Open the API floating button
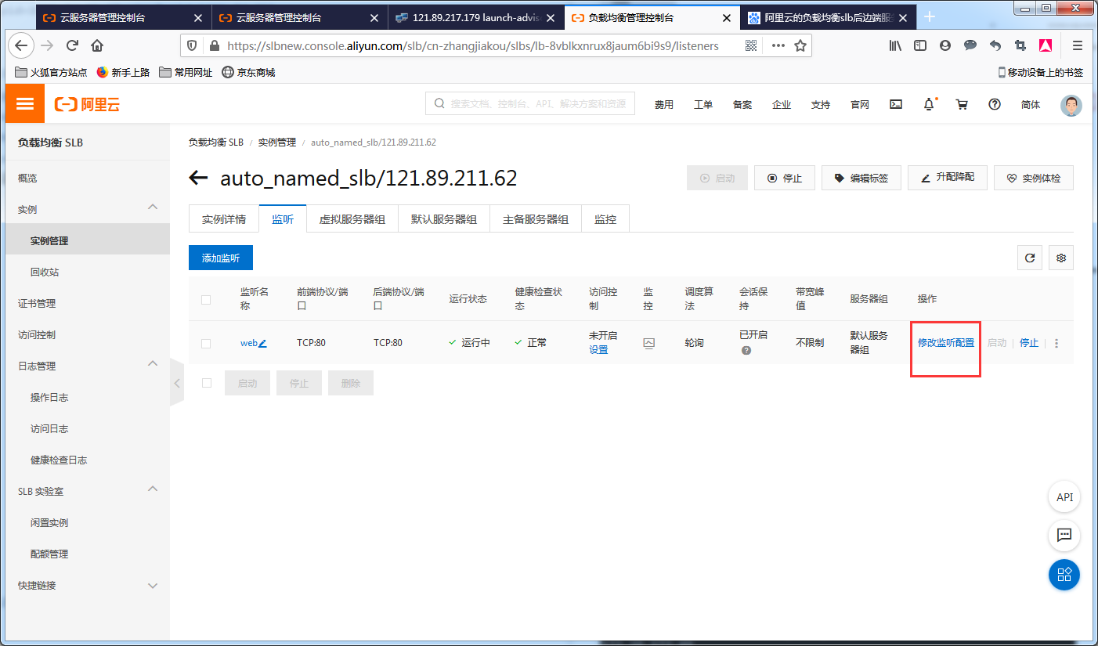This screenshot has width=1098, height=646. coord(1064,496)
